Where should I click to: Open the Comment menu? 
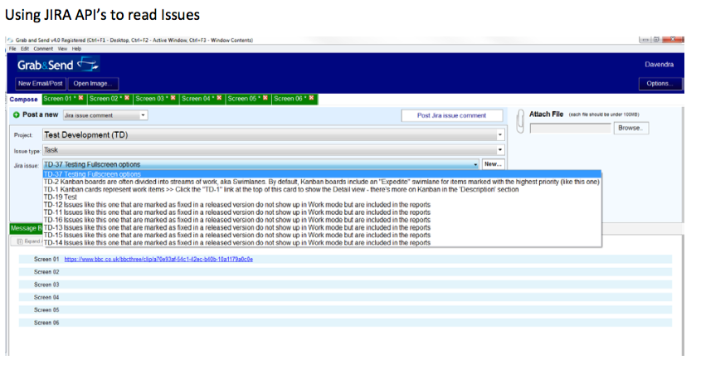click(x=43, y=49)
